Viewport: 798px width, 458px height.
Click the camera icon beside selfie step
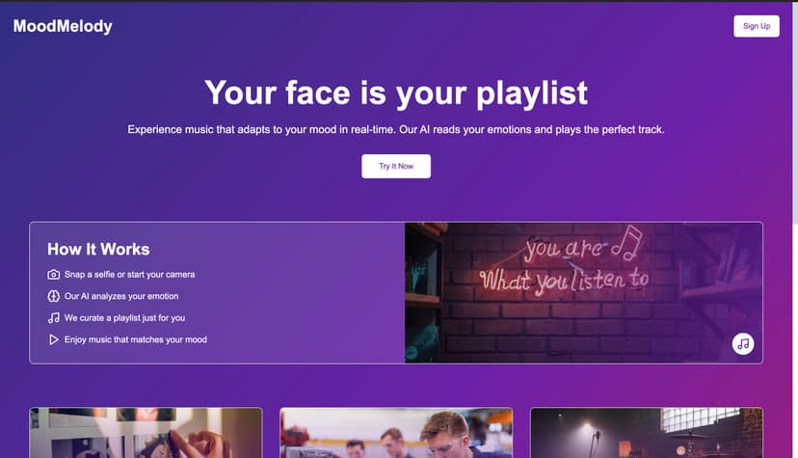(53, 274)
